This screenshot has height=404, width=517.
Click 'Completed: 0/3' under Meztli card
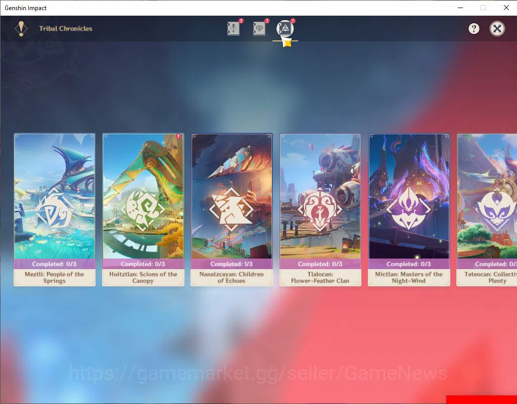55,264
